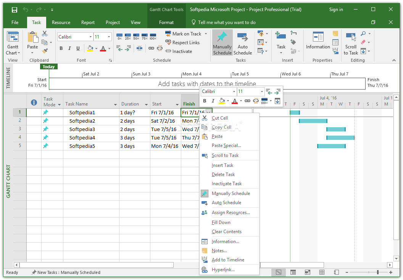
Task: Set task to 100% complete in ribbon
Action: (153, 37)
